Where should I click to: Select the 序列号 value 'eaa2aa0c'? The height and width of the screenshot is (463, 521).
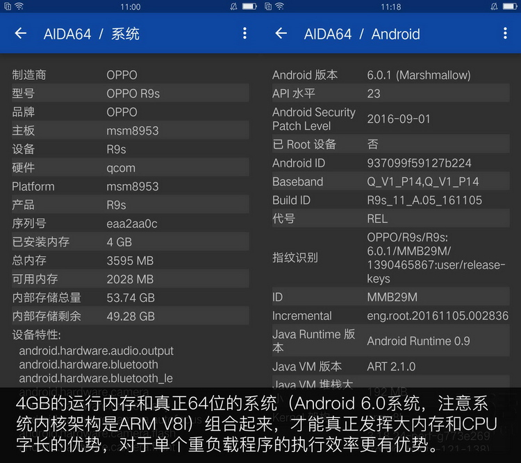coord(131,224)
